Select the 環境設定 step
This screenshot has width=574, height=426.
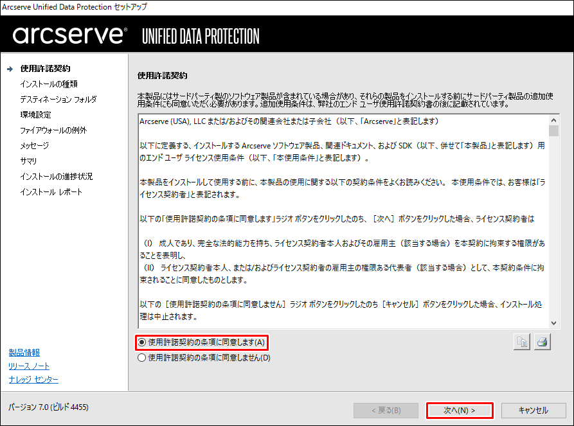point(35,114)
